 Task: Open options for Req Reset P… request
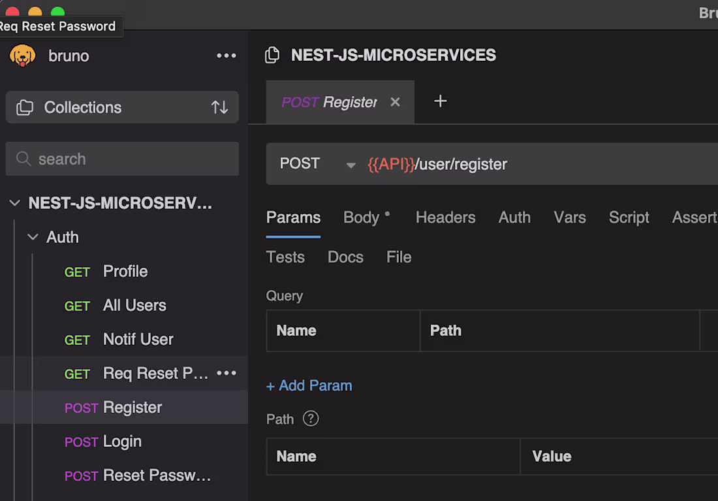226,373
